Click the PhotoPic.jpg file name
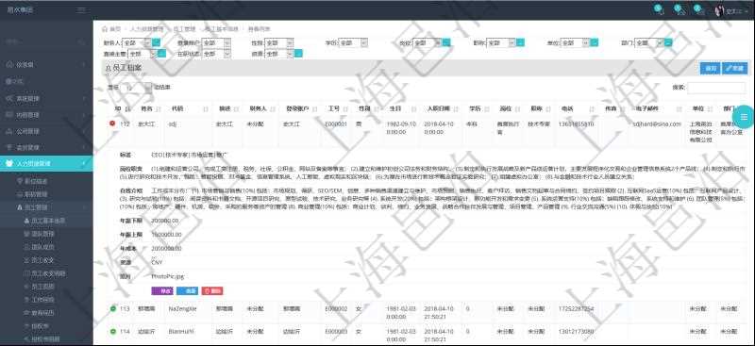Viewport: 755px width, 346px height. coord(168,276)
